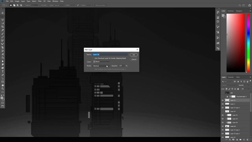Toggle Lock transparent pixels in Layers panel

(x=226, y=89)
